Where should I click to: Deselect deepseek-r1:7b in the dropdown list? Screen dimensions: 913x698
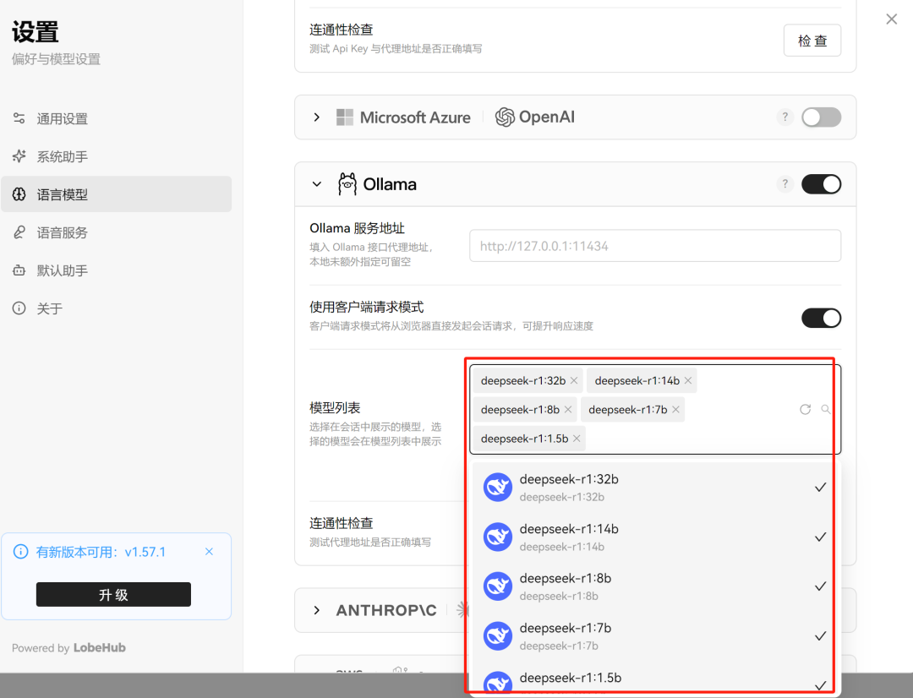656,635
